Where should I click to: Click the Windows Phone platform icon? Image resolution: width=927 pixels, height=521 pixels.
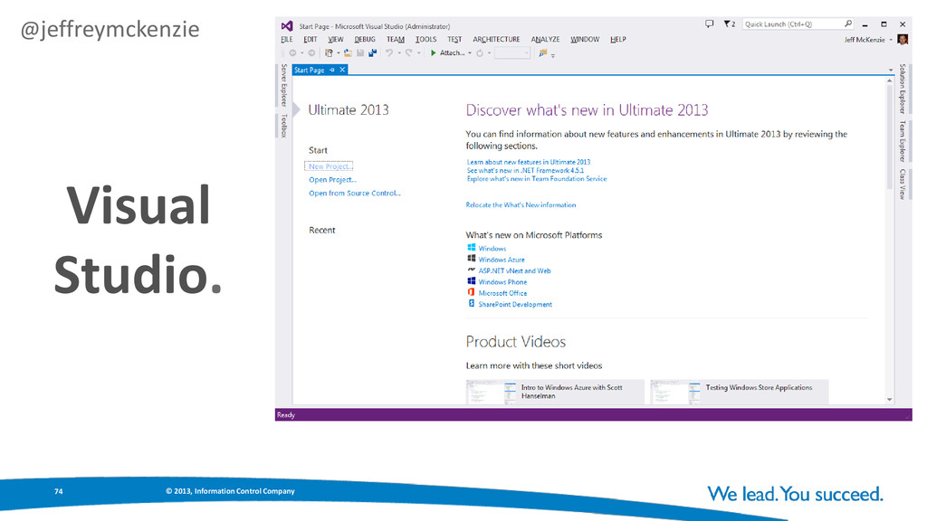point(471,281)
